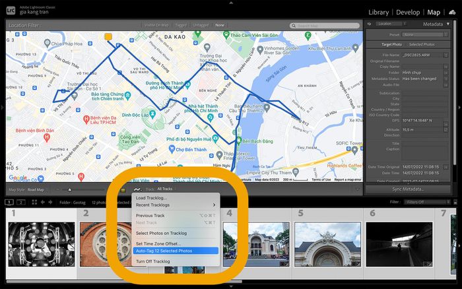Show metadata for Selected Photos
Viewport: 462px width, 289px height.
422,44
